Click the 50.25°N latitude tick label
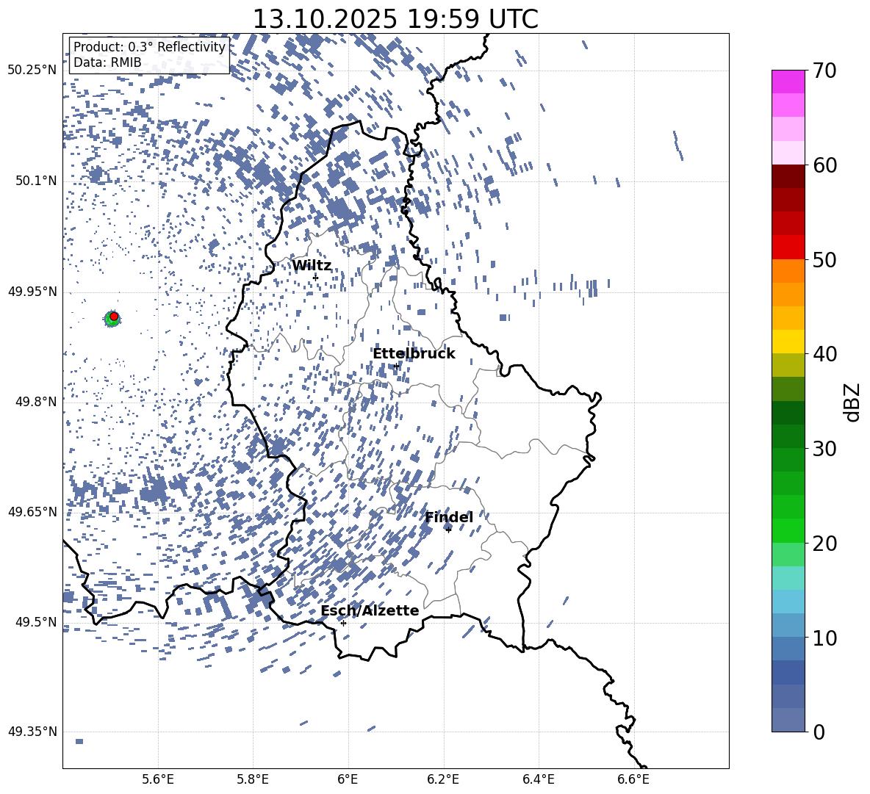The width and height of the screenshot is (870, 794). click(32, 70)
